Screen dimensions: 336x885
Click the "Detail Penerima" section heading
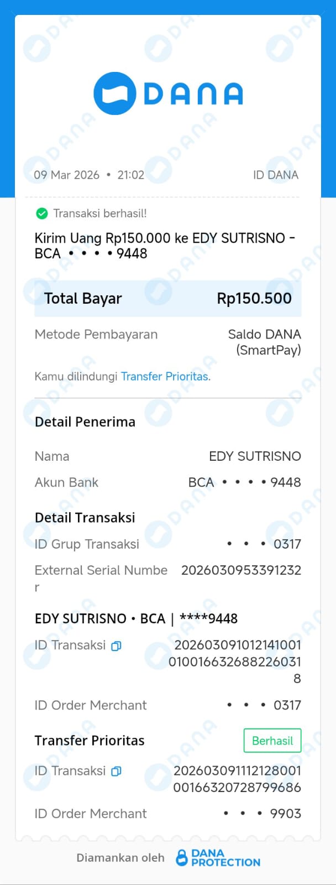85,422
